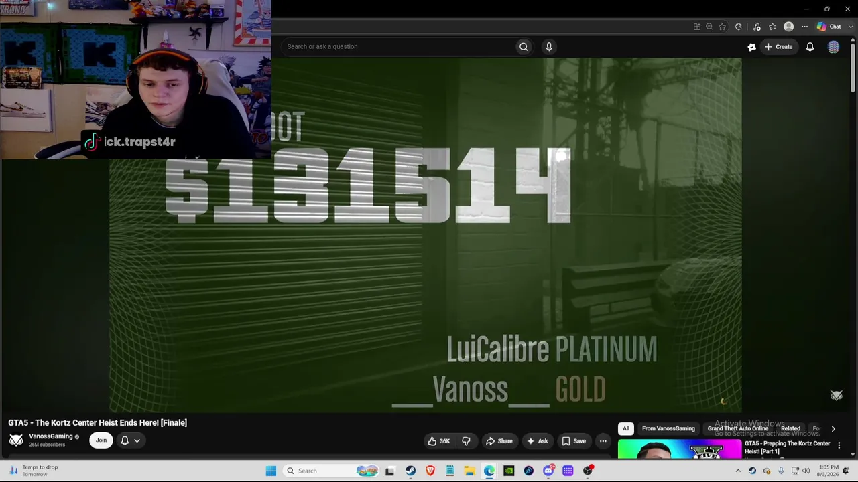This screenshot has width=858, height=482.
Task: Click the split screen icon in address bar
Action: pos(697,27)
